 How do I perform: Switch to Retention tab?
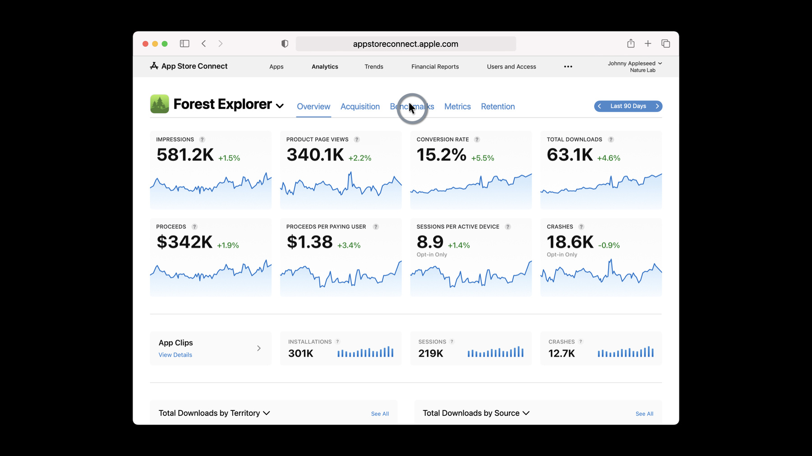pyautogui.click(x=498, y=107)
